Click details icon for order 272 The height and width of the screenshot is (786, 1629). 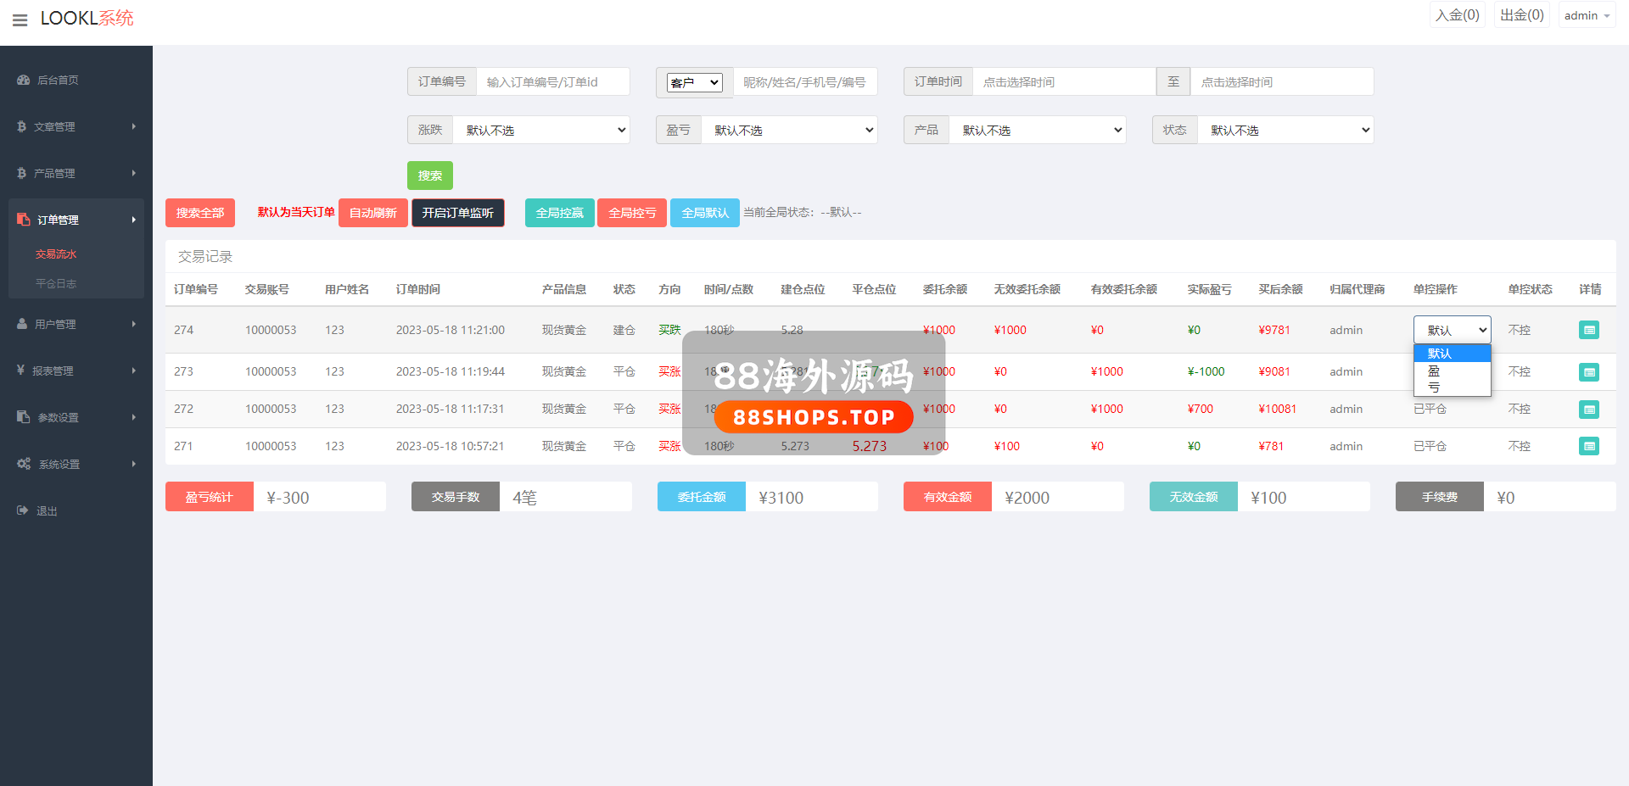1588,410
